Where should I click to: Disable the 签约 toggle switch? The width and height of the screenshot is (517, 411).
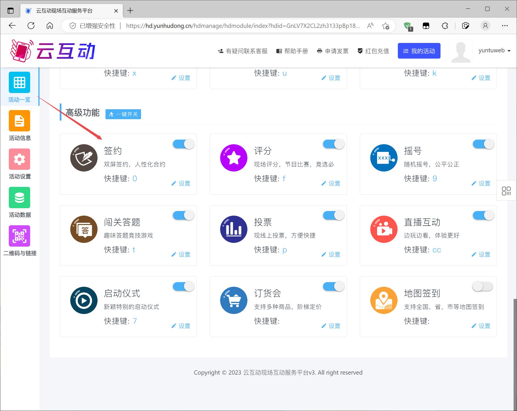click(x=183, y=144)
